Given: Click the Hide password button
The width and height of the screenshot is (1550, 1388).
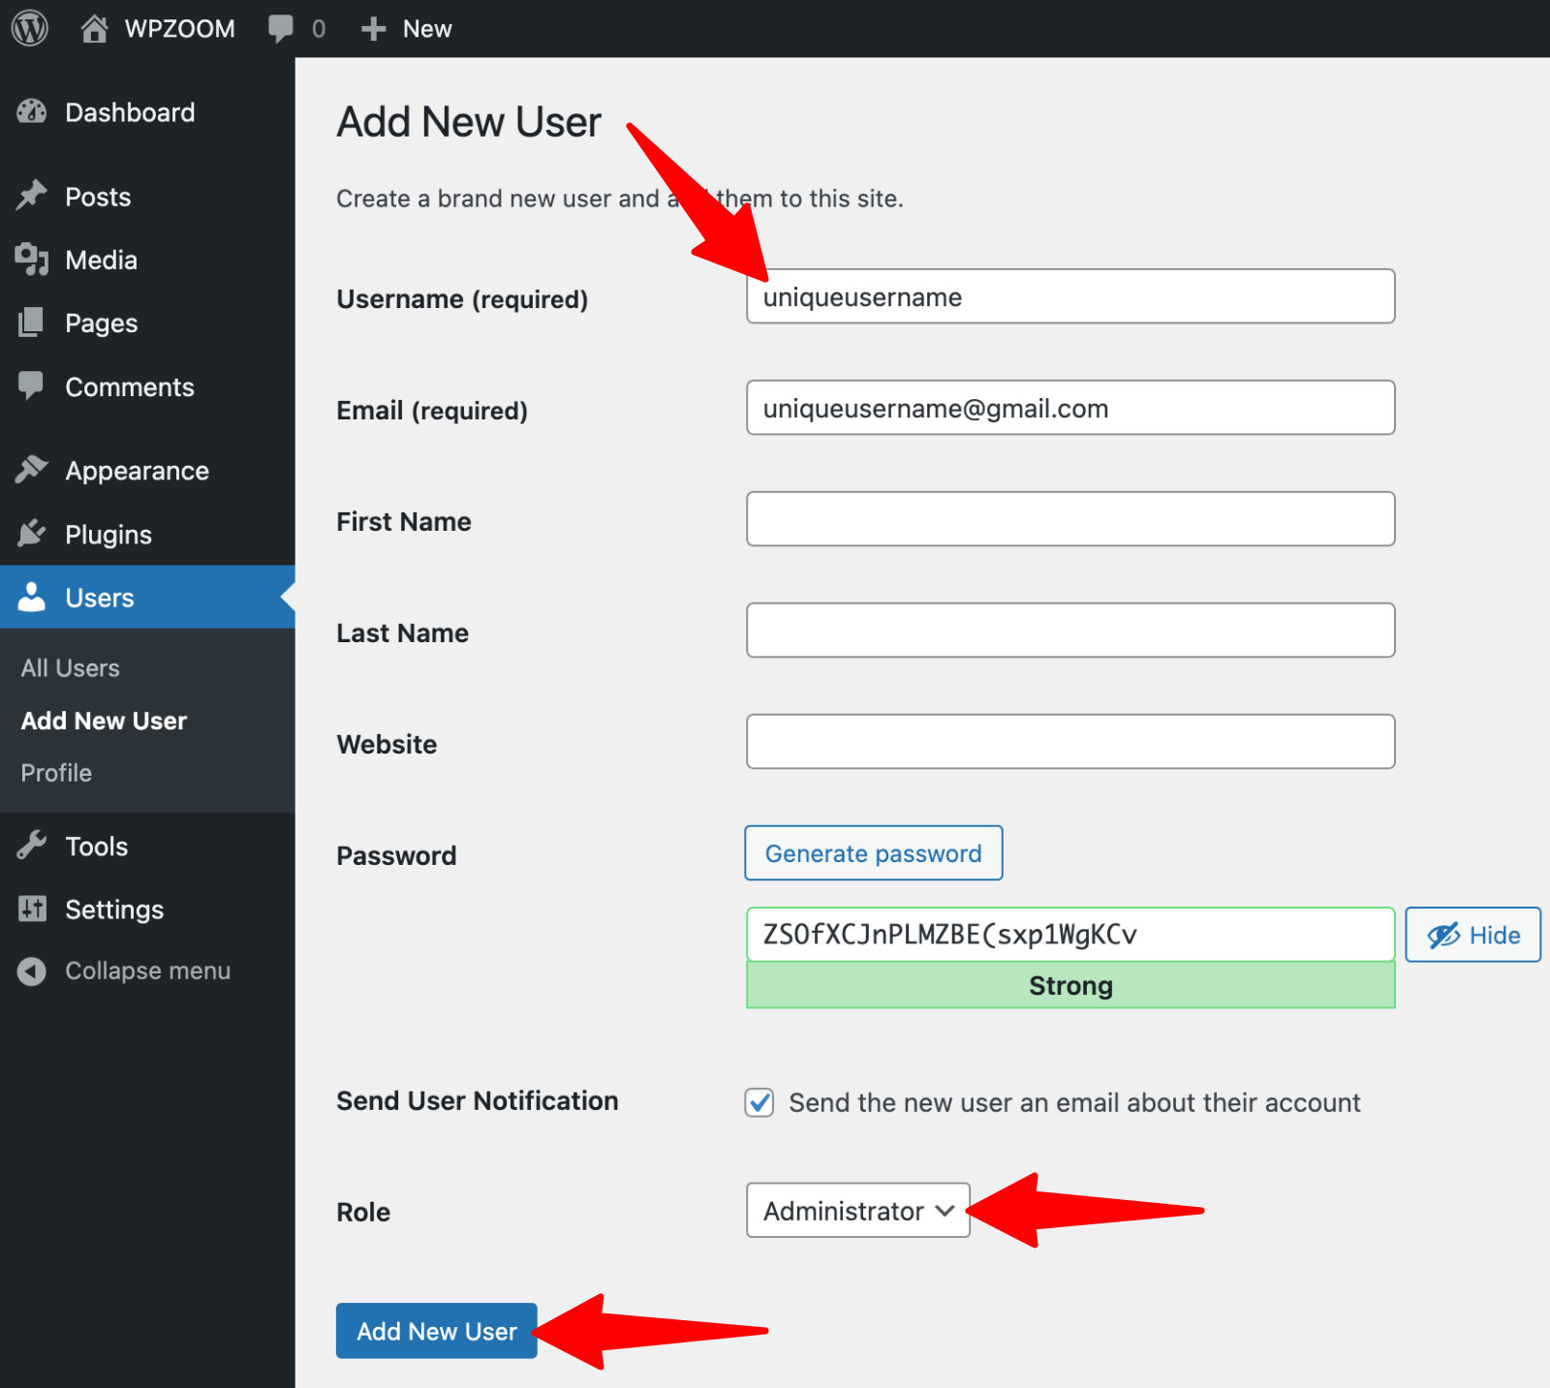Looking at the screenshot, I should (x=1472, y=935).
